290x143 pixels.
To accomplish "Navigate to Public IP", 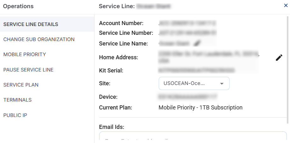I will click(15, 115).
